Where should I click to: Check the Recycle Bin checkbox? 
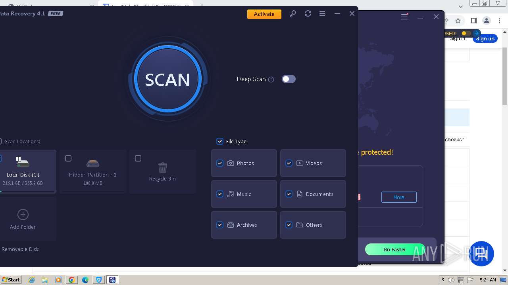click(138, 158)
